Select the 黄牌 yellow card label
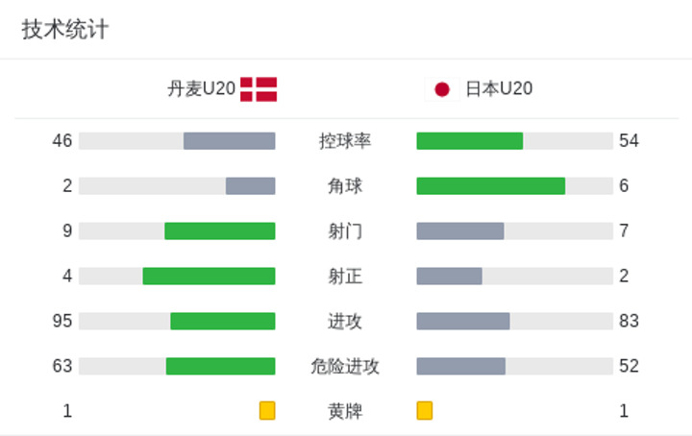This screenshot has width=692, height=436. click(x=345, y=411)
